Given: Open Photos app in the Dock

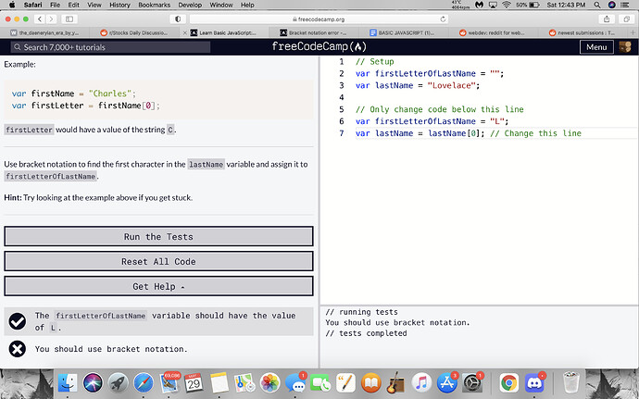Looking at the screenshot, I should [x=270, y=383].
